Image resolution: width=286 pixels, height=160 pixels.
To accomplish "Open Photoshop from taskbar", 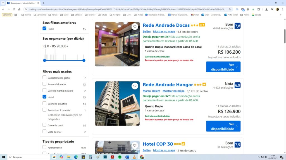I will pyautogui.click(x=105, y=157).
